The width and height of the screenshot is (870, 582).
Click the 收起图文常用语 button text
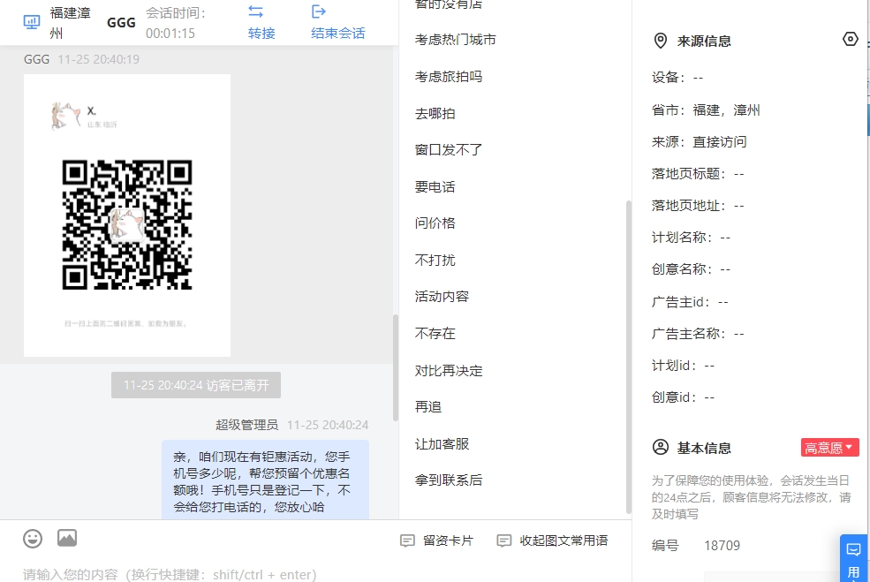click(564, 540)
